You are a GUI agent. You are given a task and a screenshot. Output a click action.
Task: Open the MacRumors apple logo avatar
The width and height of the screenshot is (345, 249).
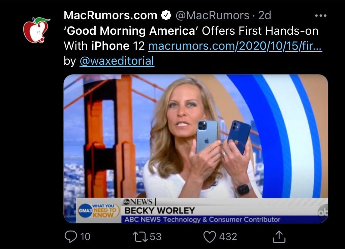(36, 30)
